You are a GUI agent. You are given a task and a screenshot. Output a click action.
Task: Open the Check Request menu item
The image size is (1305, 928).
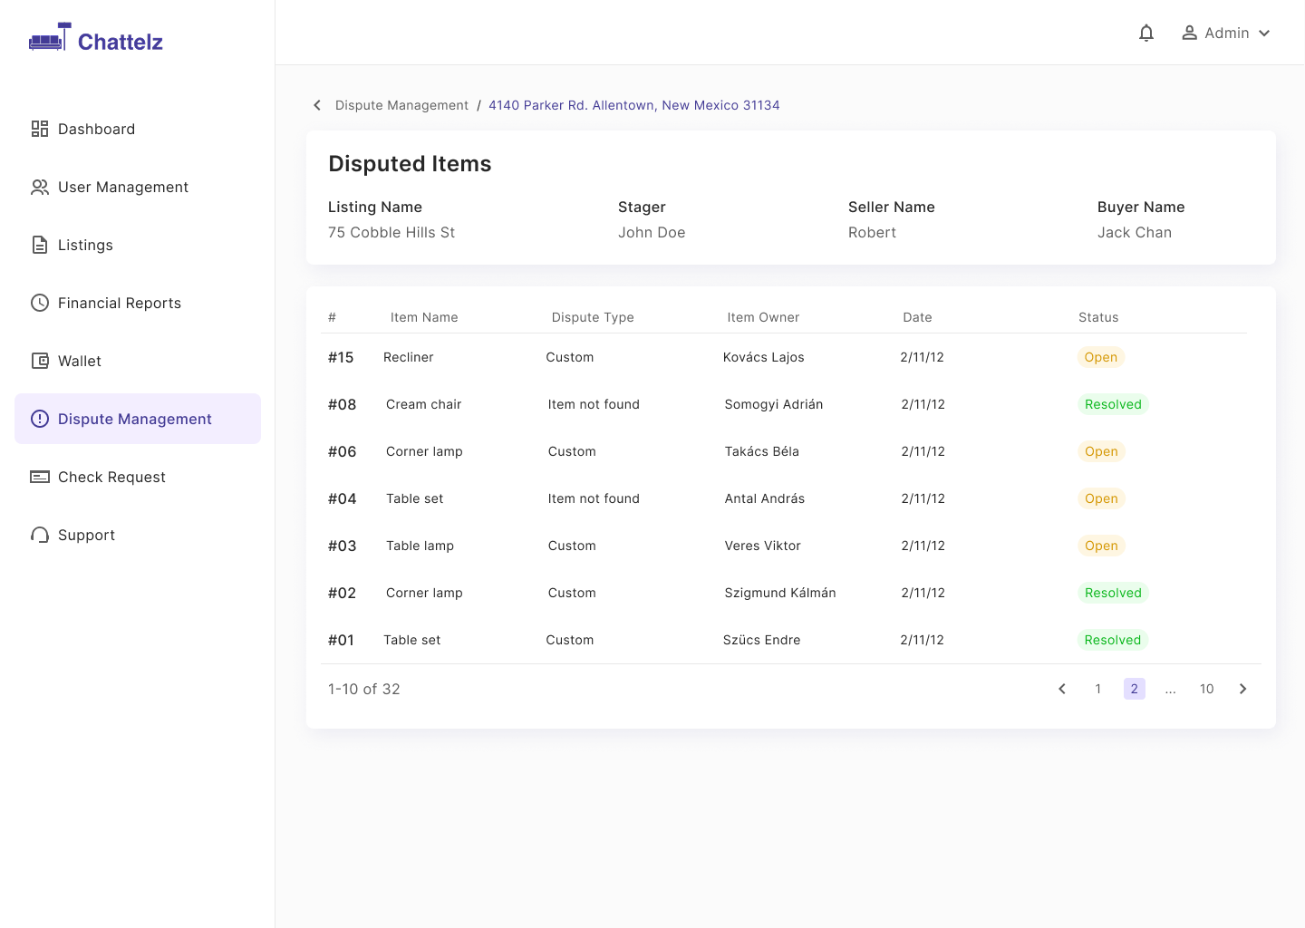138,477
